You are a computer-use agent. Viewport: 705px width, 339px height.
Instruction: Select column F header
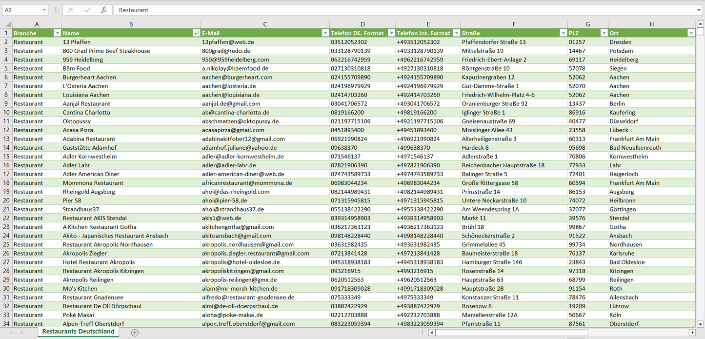[514, 24]
